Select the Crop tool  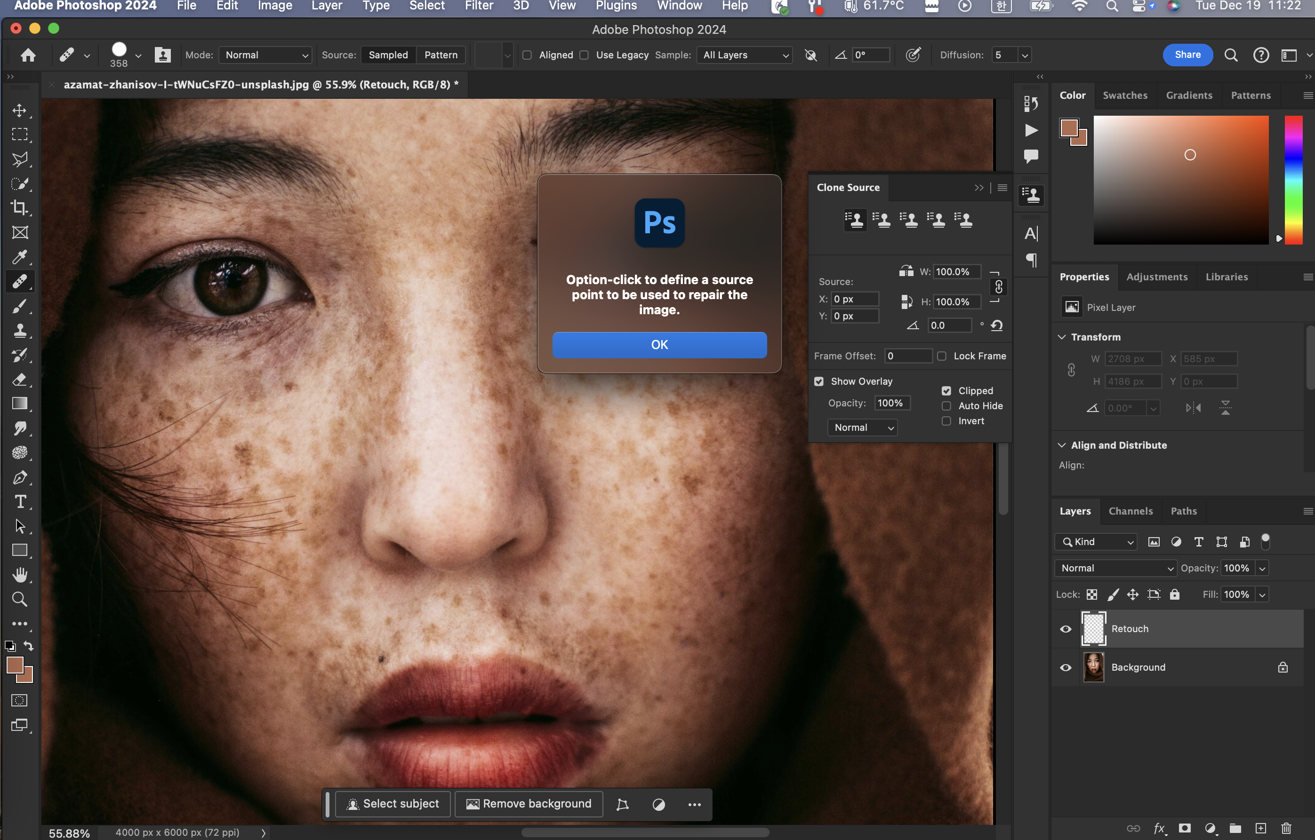(x=20, y=208)
